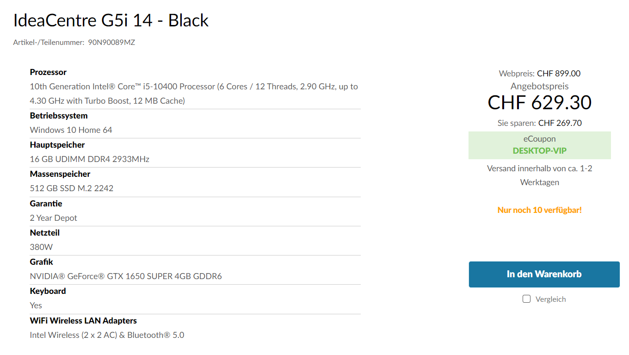Click the IdeaCentre G5i 14 product title
The image size is (629, 355).
pyautogui.click(x=111, y=20)
